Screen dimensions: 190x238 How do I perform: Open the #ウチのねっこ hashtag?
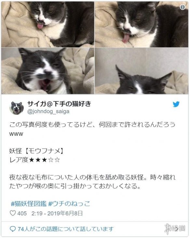(69, 204)
